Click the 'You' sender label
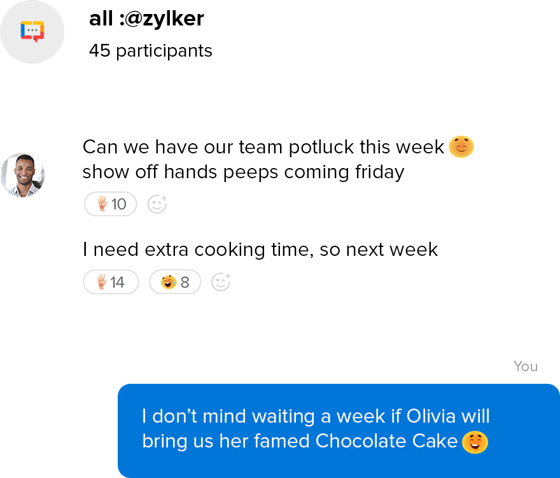The width and height of the screenshot is (560, 478). [x=526, y=367]
